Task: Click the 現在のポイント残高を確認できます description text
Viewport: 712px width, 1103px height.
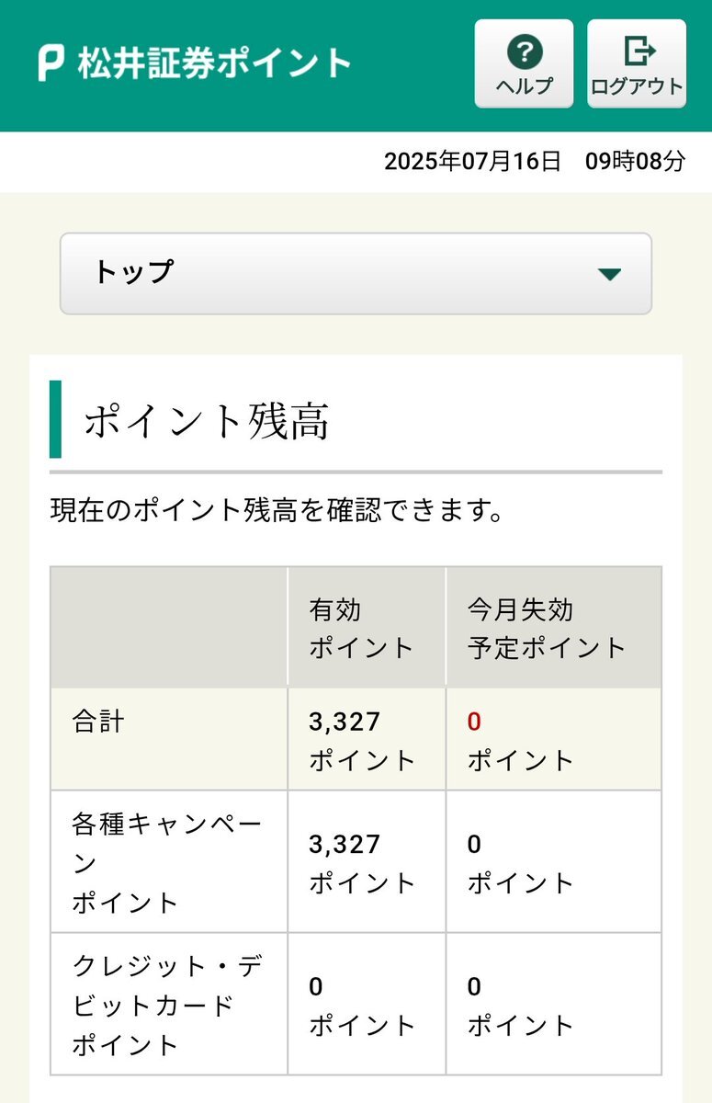Action: [277, 511]
